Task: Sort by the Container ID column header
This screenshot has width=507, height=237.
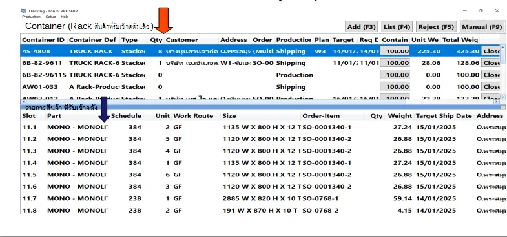Action: click(x=44, y=40)
